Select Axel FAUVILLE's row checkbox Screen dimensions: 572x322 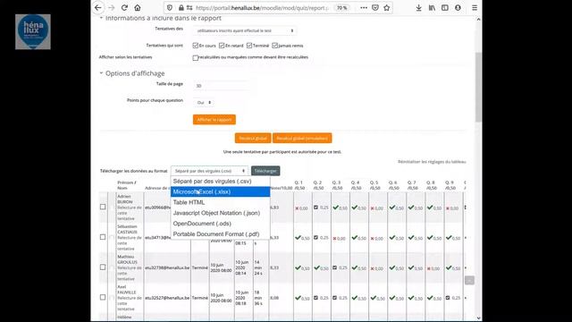pyautogui.click(x=103, y=297)
